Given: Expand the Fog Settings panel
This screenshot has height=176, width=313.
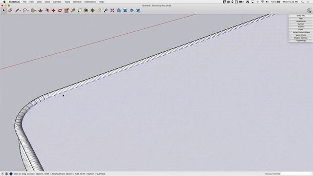Looking at the screenshot, I should tap(301, 41).
